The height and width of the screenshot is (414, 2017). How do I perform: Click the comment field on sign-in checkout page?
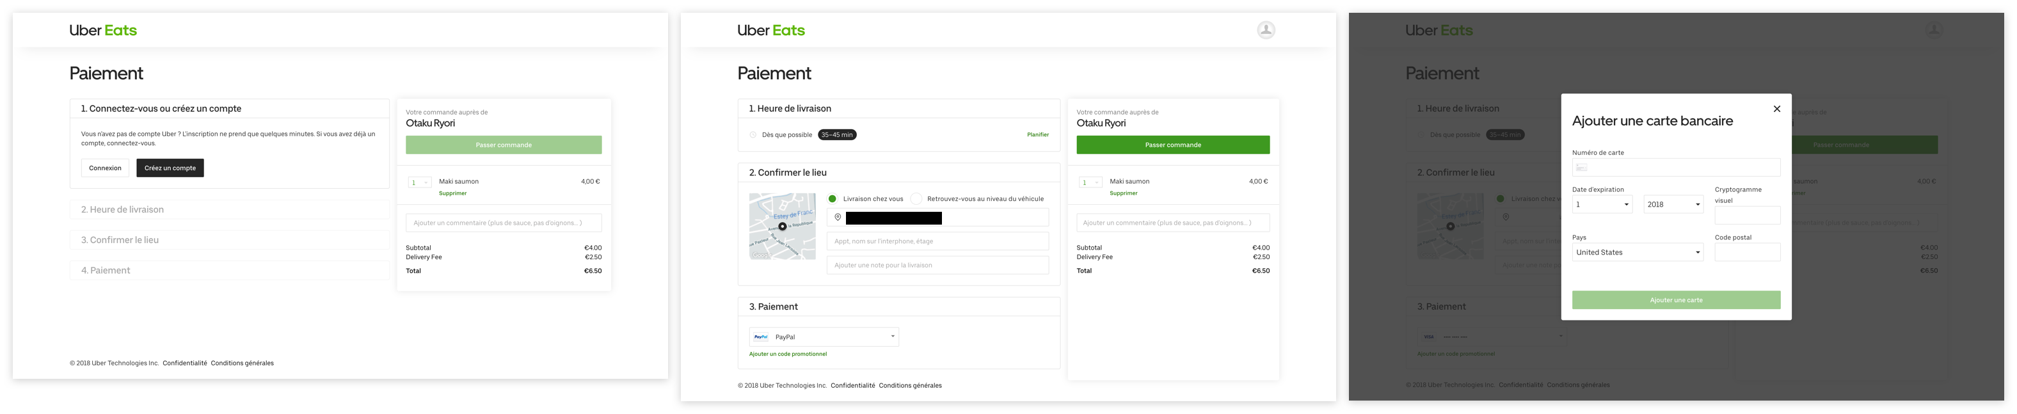(504, 223)
